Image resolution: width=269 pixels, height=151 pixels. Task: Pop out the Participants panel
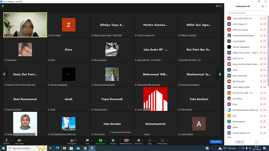263,6
